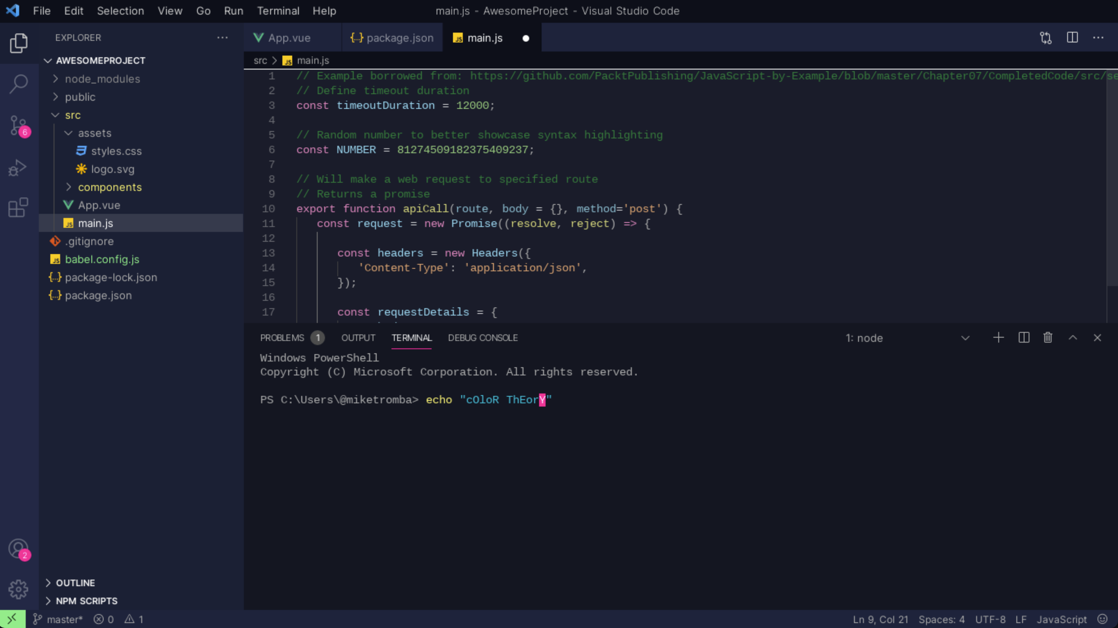Expand the OUTLINE section
The image size is (1118, 628).
pos(75,583)
